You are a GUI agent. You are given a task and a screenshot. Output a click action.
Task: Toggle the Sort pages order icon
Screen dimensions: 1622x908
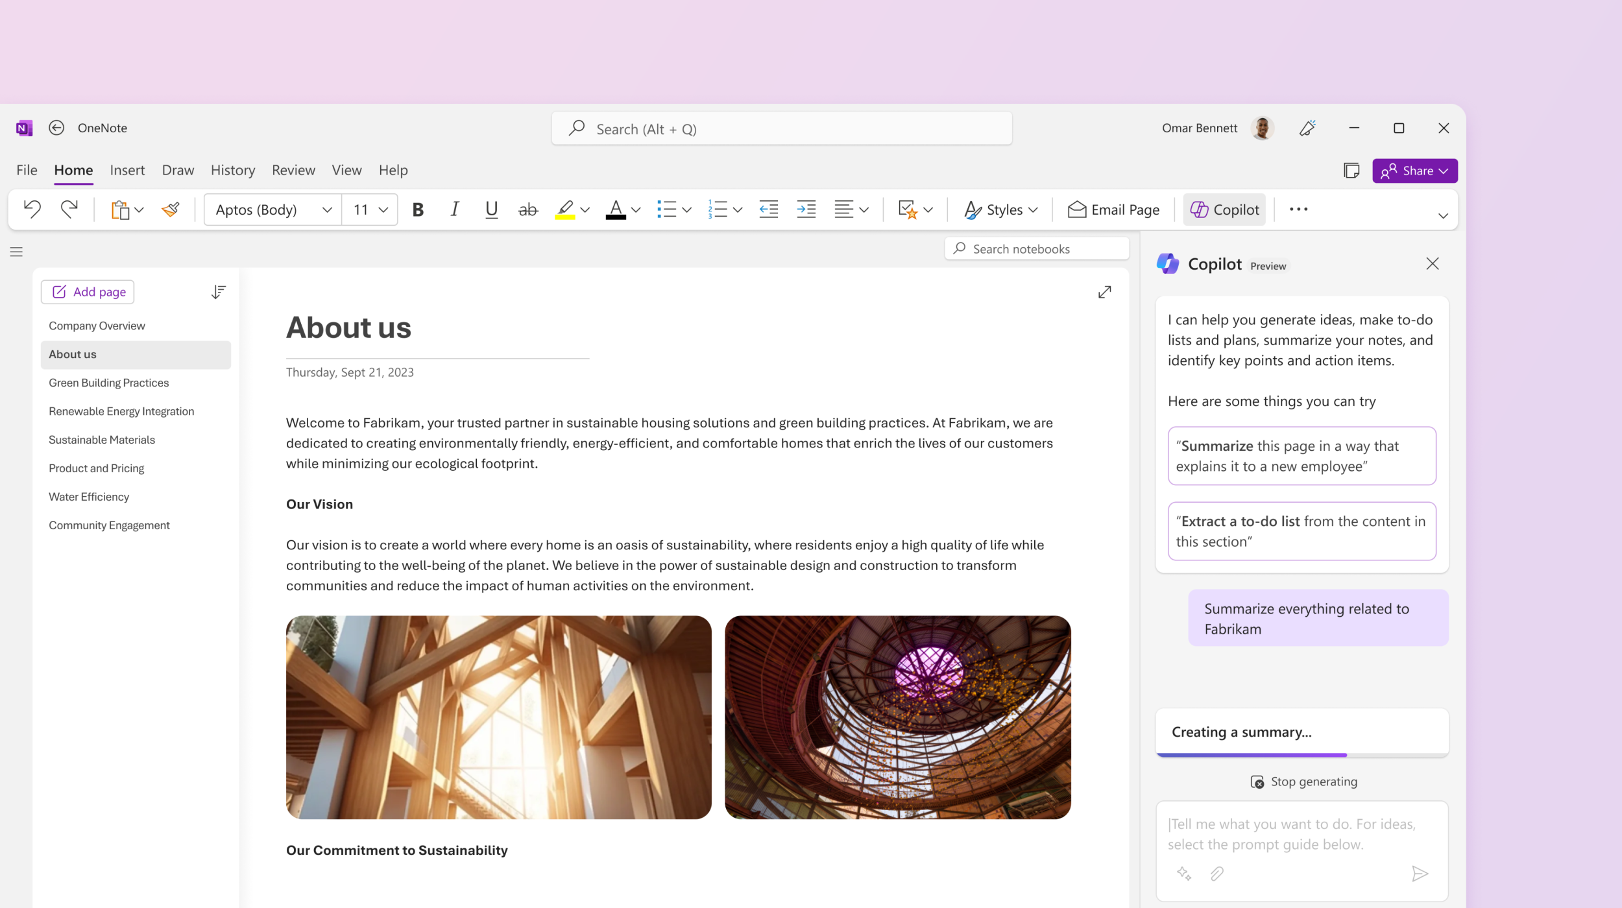pos(219,291)
